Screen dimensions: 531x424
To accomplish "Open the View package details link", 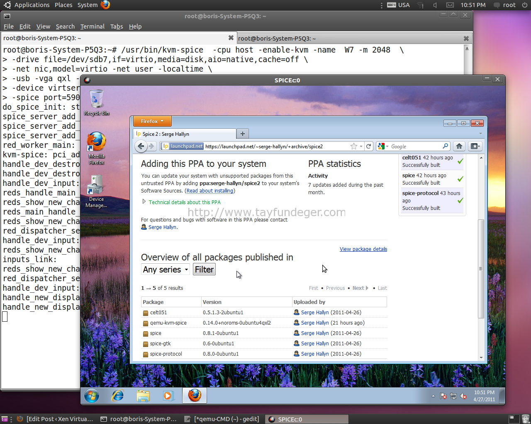I will click(363, 249).
